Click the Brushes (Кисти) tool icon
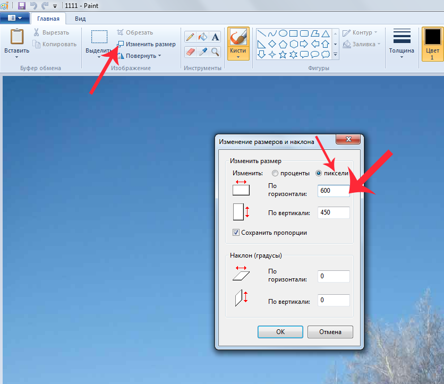Viewport: 444px width, 384px height. [x=238, y=39]
